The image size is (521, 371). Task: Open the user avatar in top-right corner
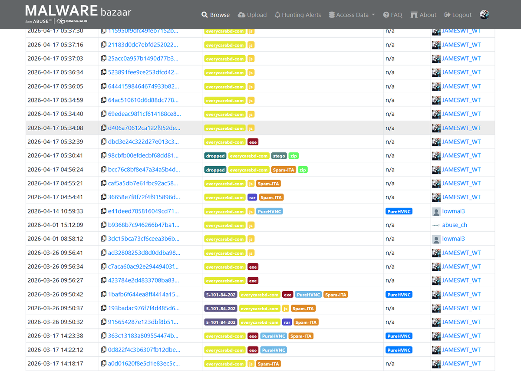tap(485, 14)
